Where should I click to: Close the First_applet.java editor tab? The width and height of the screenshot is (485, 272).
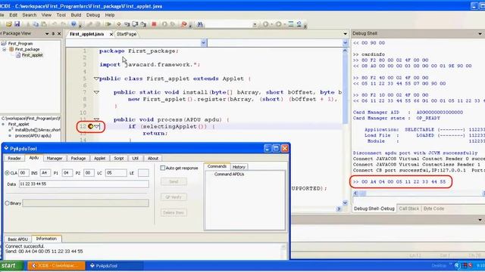pyautogui.click(x=111, y=34)
